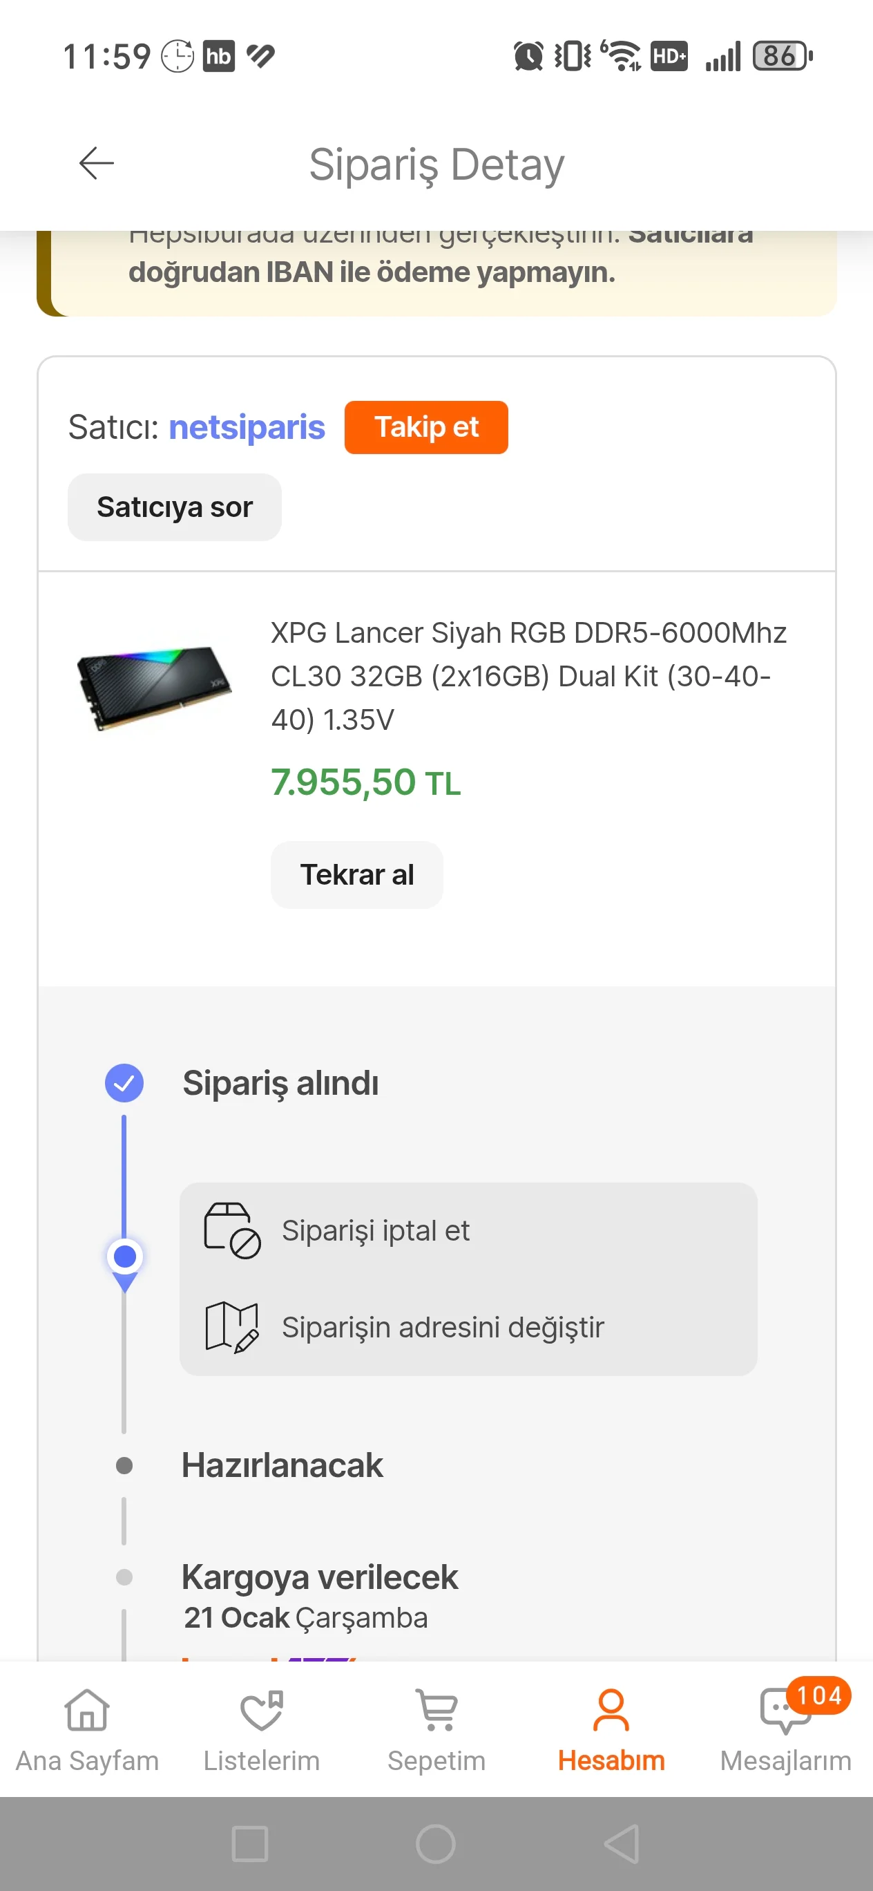Screen dimensions: 873x1891
Task: Tap the XPG Lancer product title
Action: [528, 675]
